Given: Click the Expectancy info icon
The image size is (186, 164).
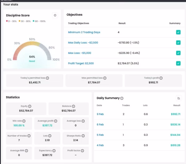Looking at the screenshot, I should coord(54,151).
